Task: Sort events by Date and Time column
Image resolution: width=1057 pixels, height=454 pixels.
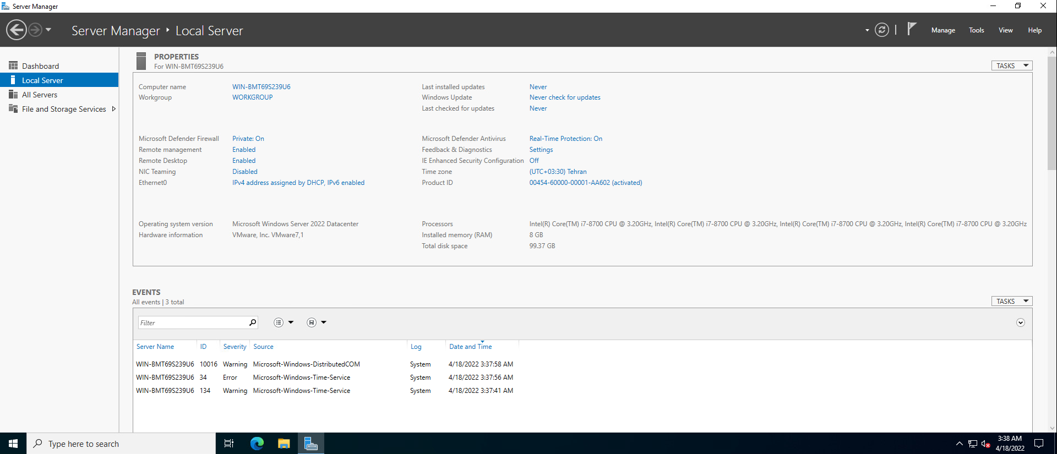Action: [x=471, y=347]
